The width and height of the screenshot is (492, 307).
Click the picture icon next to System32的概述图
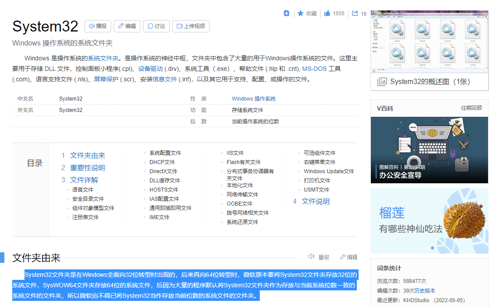pos(382,82)
